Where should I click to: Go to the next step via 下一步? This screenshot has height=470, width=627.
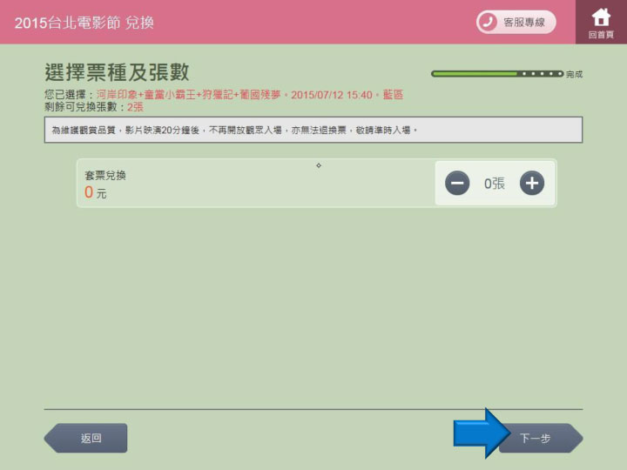(x=539, y=439)
